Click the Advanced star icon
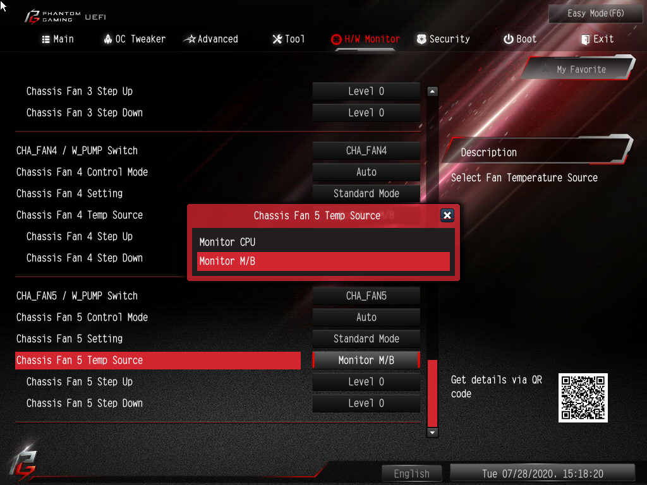The image size is (647, 485). click(190, 39)
